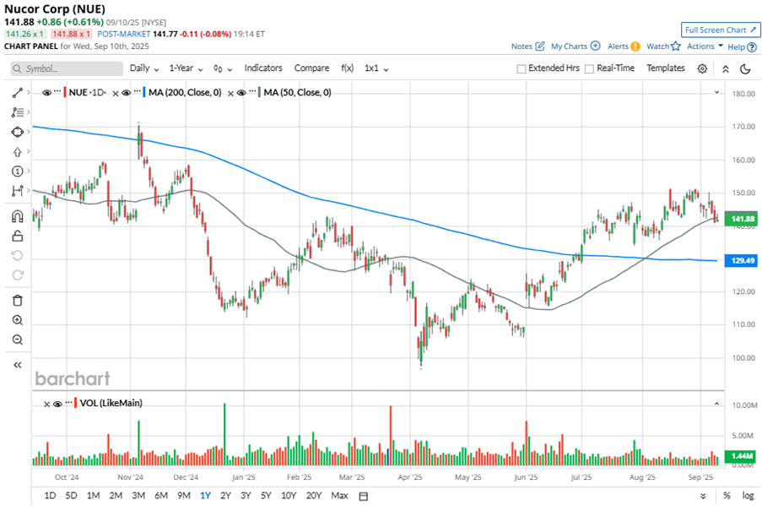Expand the bottom-right double chevron

[x=703, y=496]
